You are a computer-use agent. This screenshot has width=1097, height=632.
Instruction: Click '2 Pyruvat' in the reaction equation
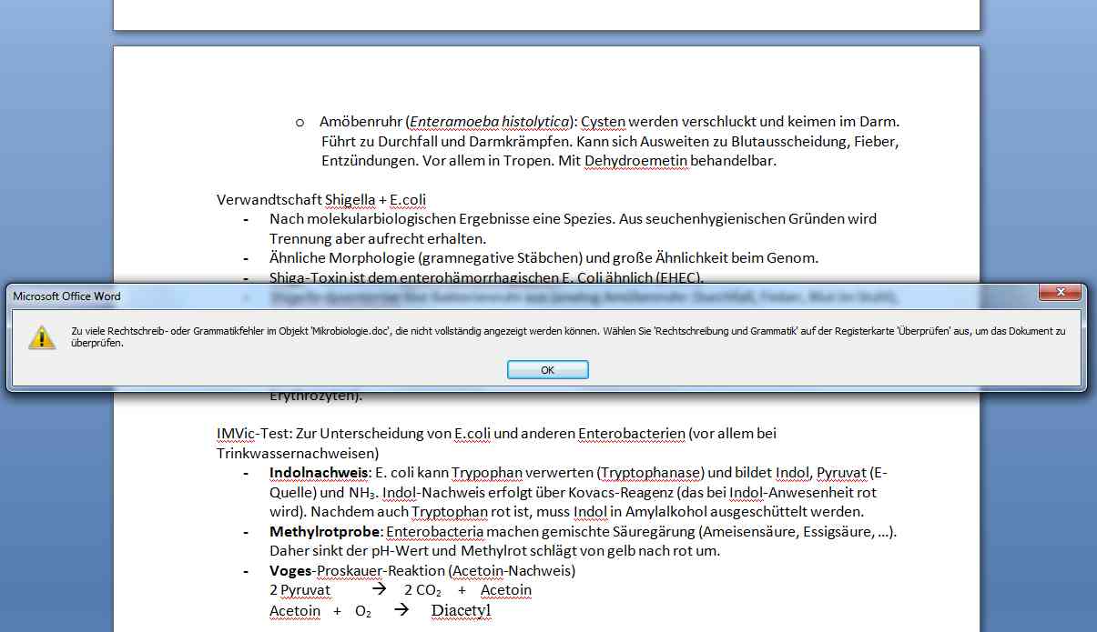[300, 590]
